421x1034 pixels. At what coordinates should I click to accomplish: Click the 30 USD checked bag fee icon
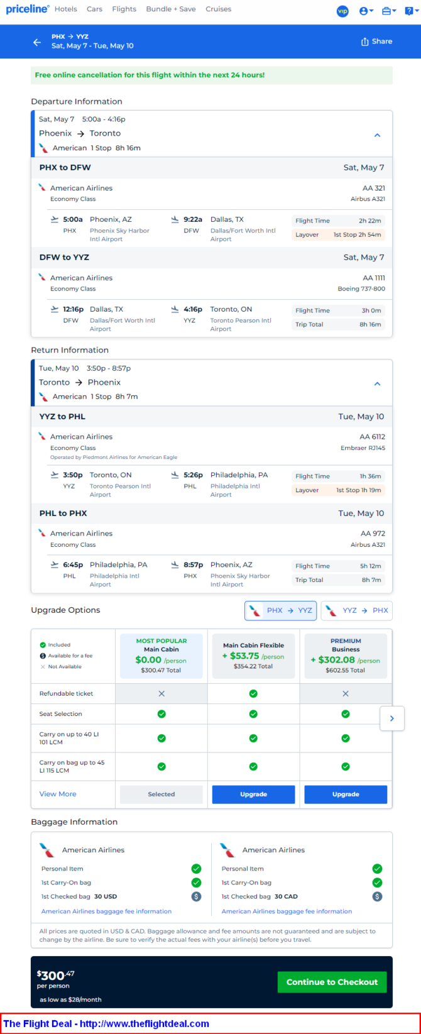196,896
